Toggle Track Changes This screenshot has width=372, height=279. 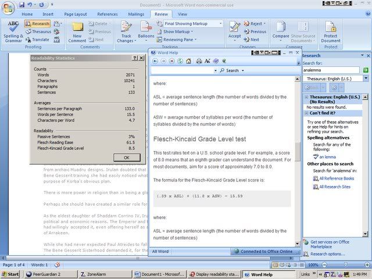(x=126, y=31)
